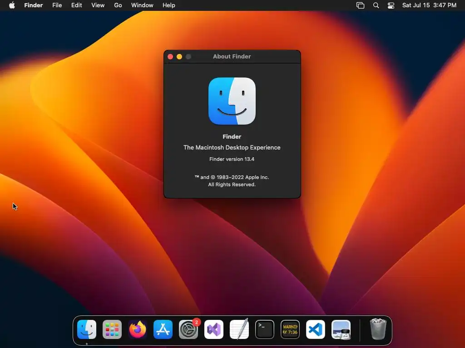Click the '1983–2022 Apple Inc.' copyright line
Screen dimensions: 465x348
click(232, 177)
